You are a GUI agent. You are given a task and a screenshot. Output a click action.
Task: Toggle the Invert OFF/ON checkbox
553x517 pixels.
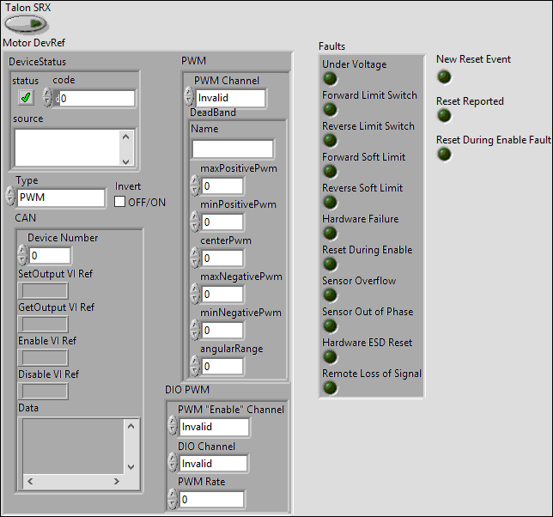click(x=121, y=202)
